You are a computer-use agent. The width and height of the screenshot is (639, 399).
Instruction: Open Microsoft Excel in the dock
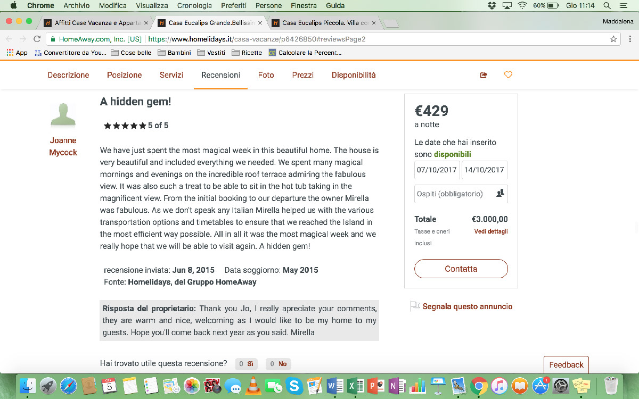tap(355, 385)
